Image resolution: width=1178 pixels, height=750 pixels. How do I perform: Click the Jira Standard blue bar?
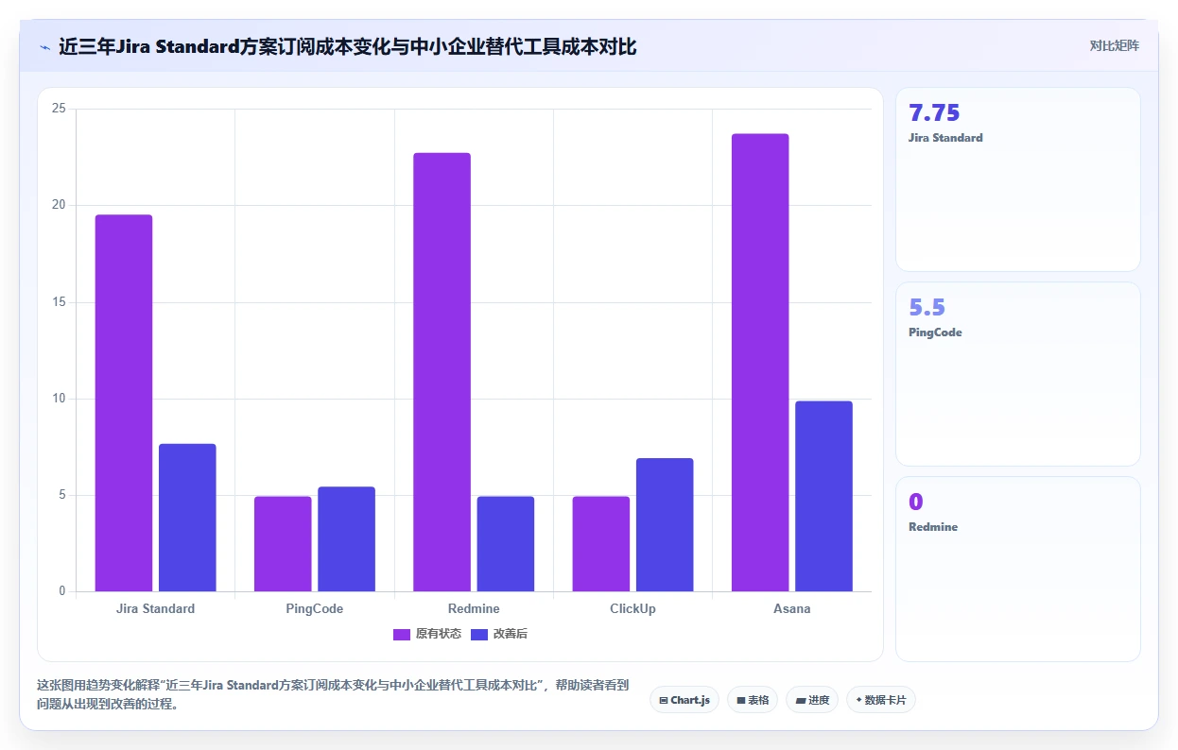(x=187, y=518)
